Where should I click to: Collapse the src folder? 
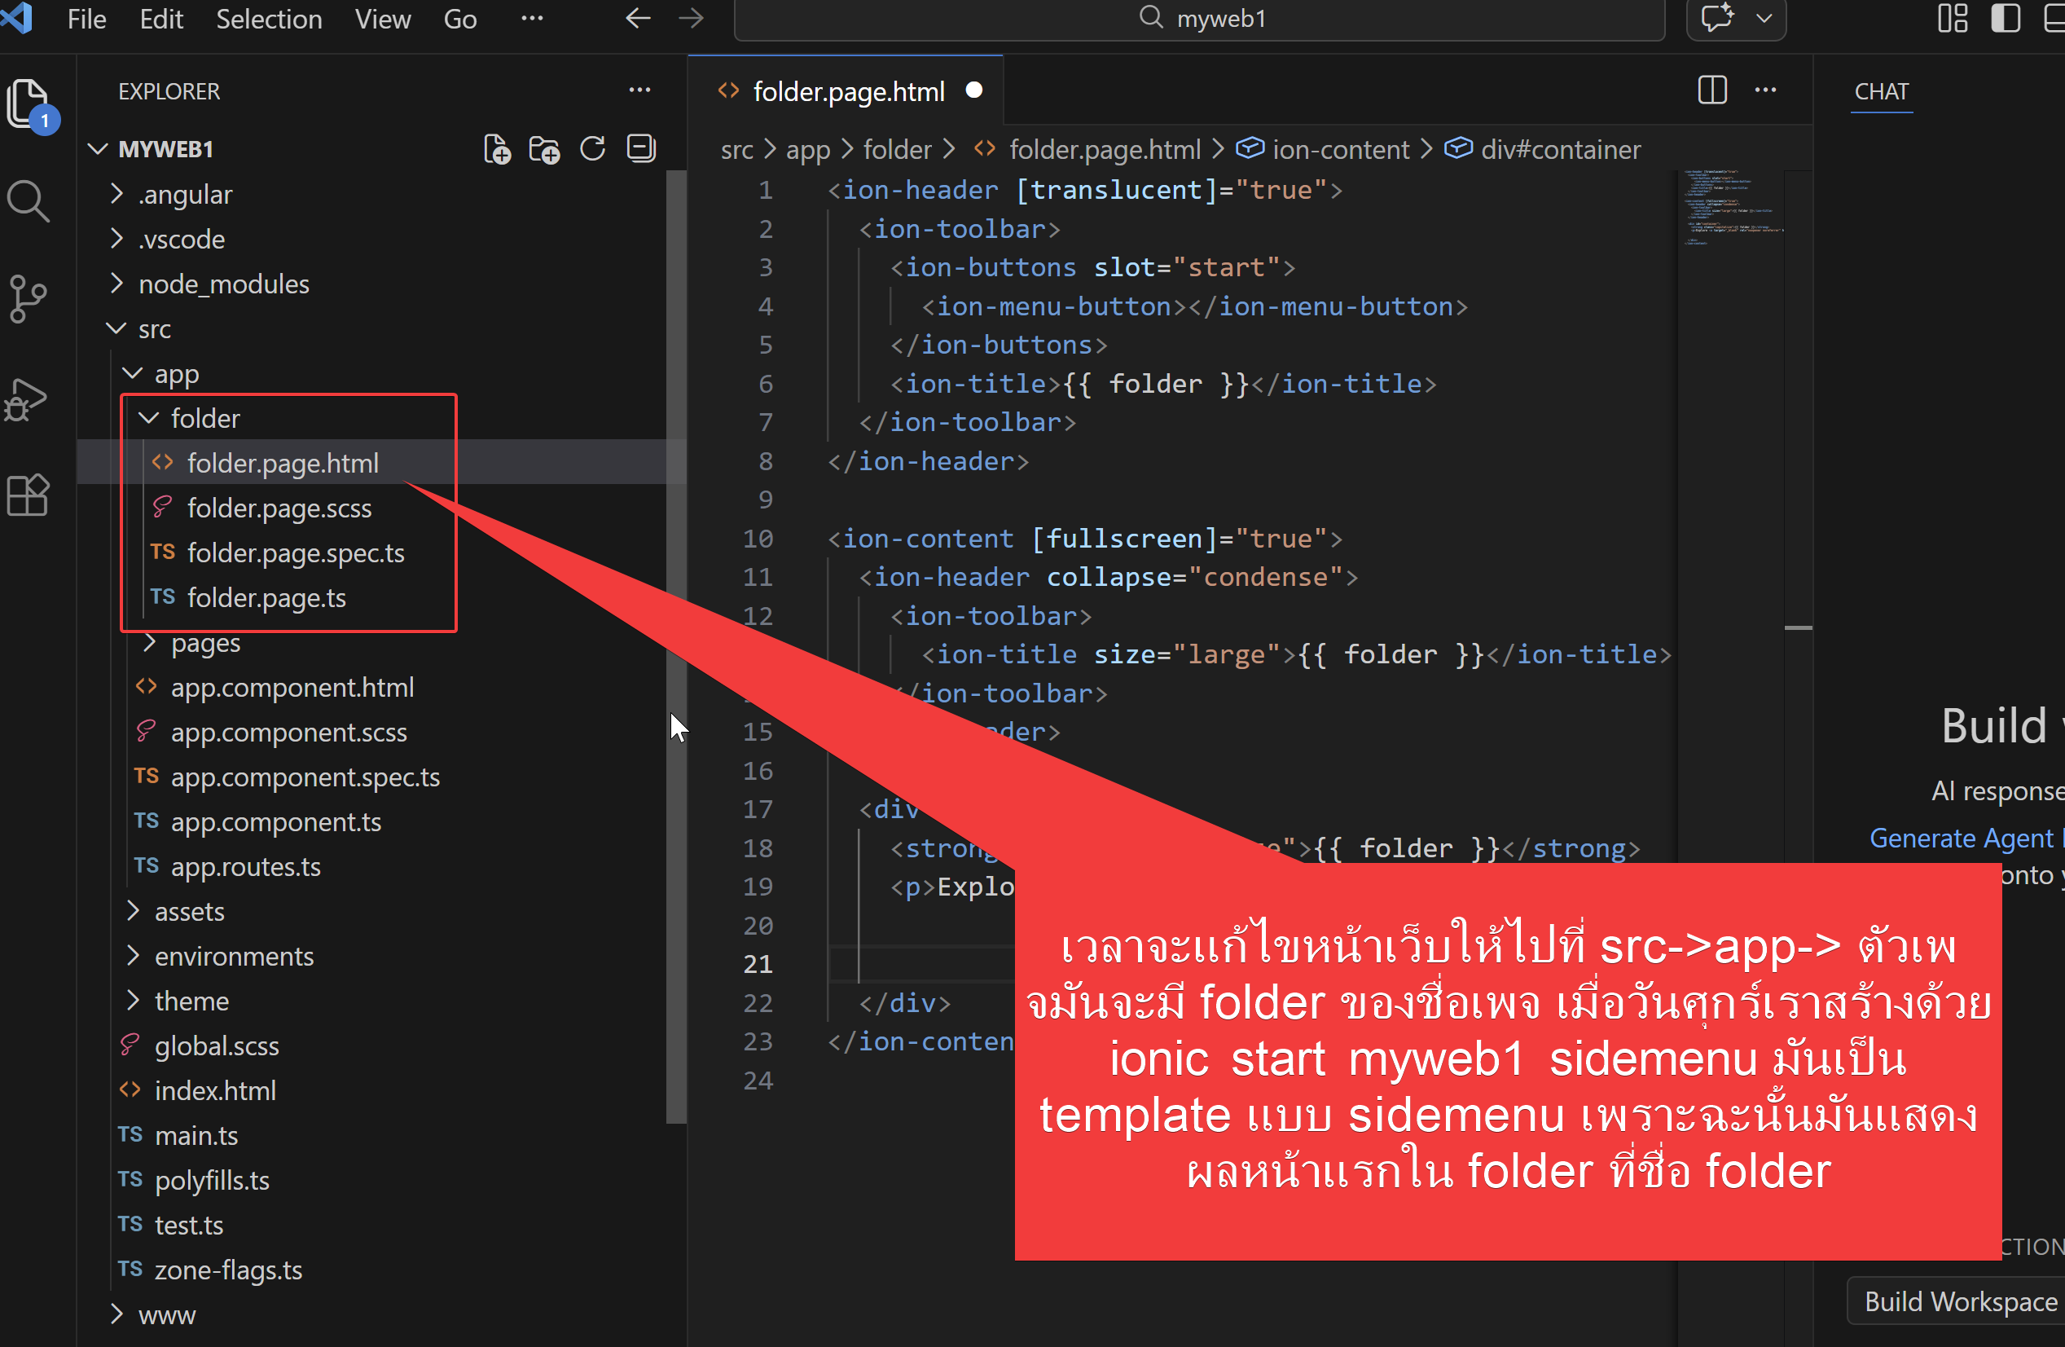154,329
